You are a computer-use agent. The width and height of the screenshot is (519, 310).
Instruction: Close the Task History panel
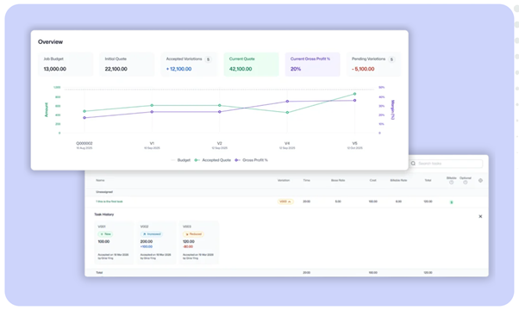[x=480, y=216]
